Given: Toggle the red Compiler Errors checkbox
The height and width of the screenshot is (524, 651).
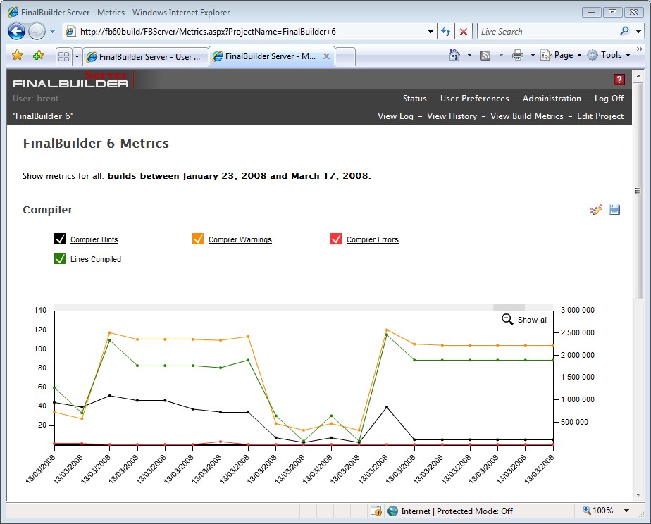Looking at the screenshot, I should click(x=336, y=239).
